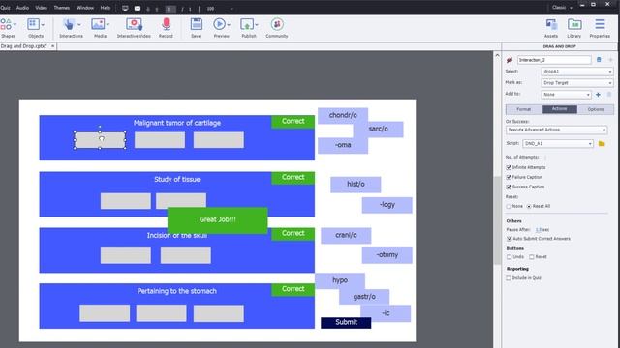This screenshot has height=348, width=620.
Task: Select the Reset All radio button
Action: [x=529, y=206]
